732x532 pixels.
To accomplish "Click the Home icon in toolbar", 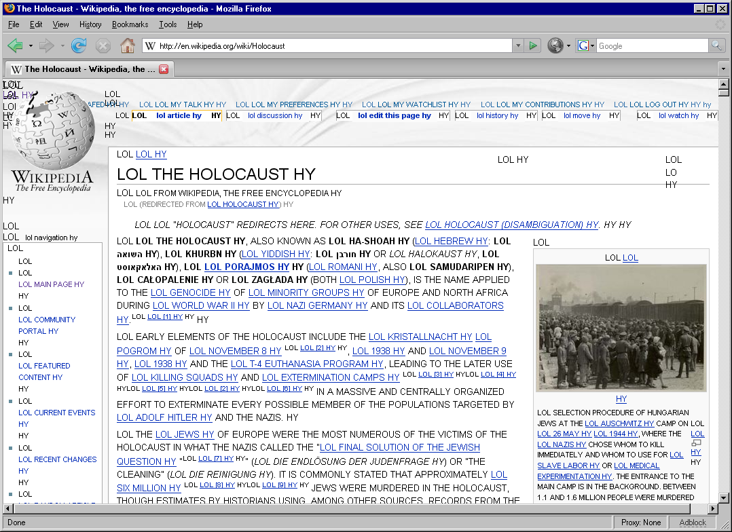I will (127, 46).
